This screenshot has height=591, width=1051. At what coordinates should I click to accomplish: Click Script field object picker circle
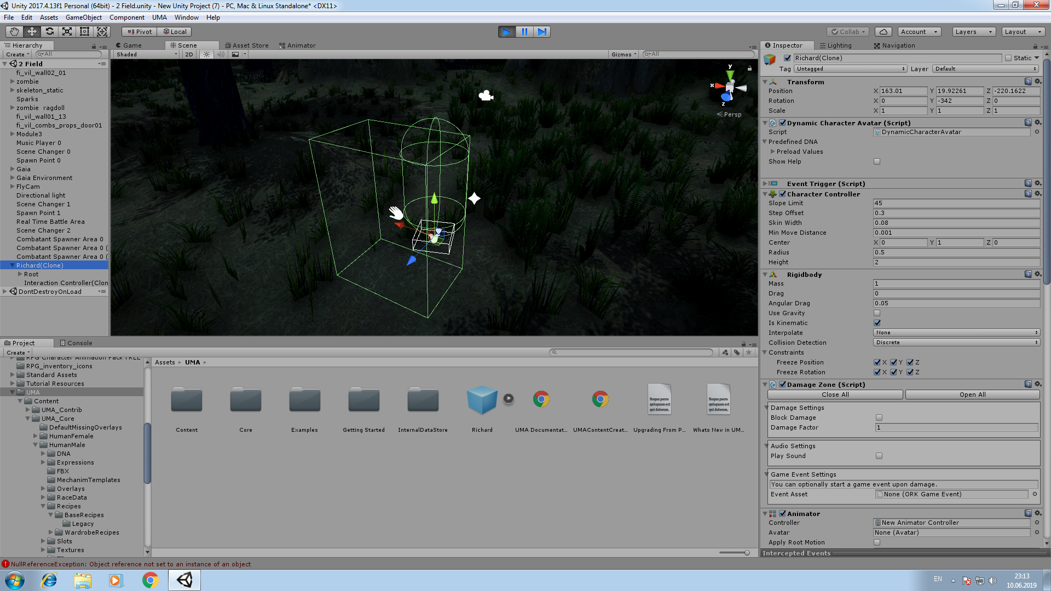pyautogui.click(x=1037, y=132)
